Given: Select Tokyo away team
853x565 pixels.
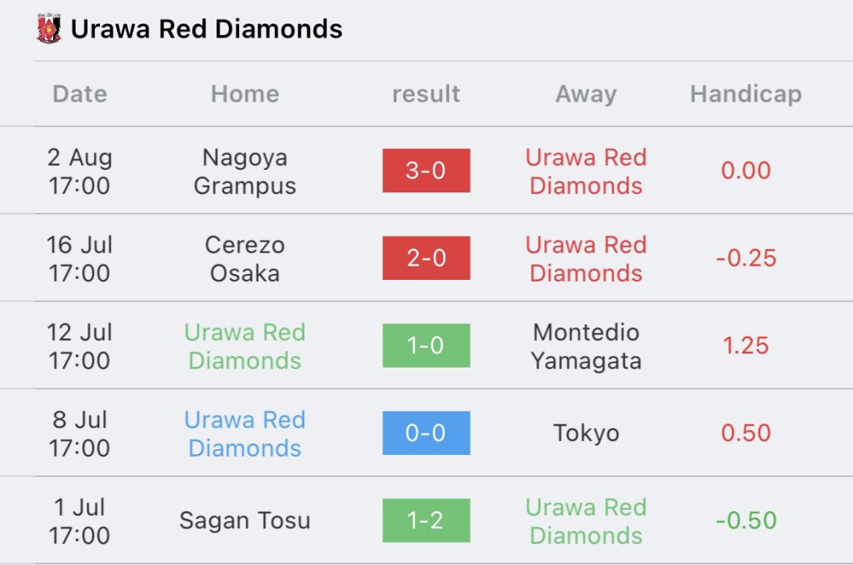Looking at the screenshot, I should tap(586, 433).
